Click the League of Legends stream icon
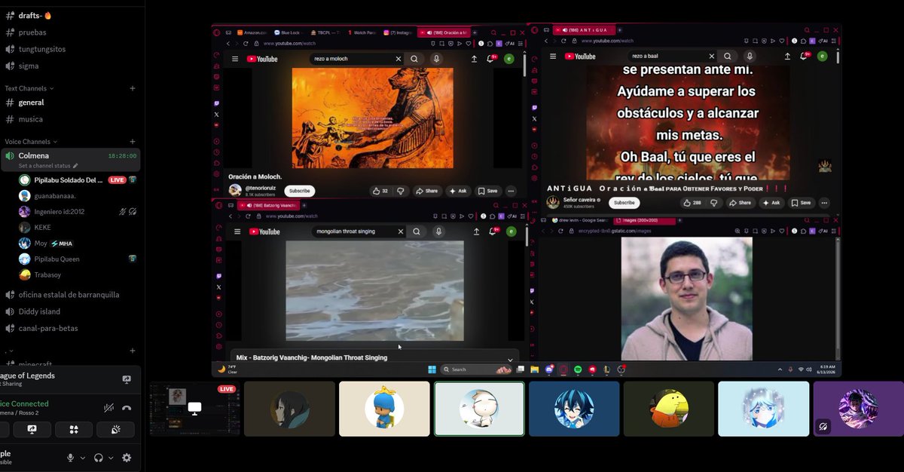Screen dimensions: 904x472 pyautogui.click(x=127, y=379)
